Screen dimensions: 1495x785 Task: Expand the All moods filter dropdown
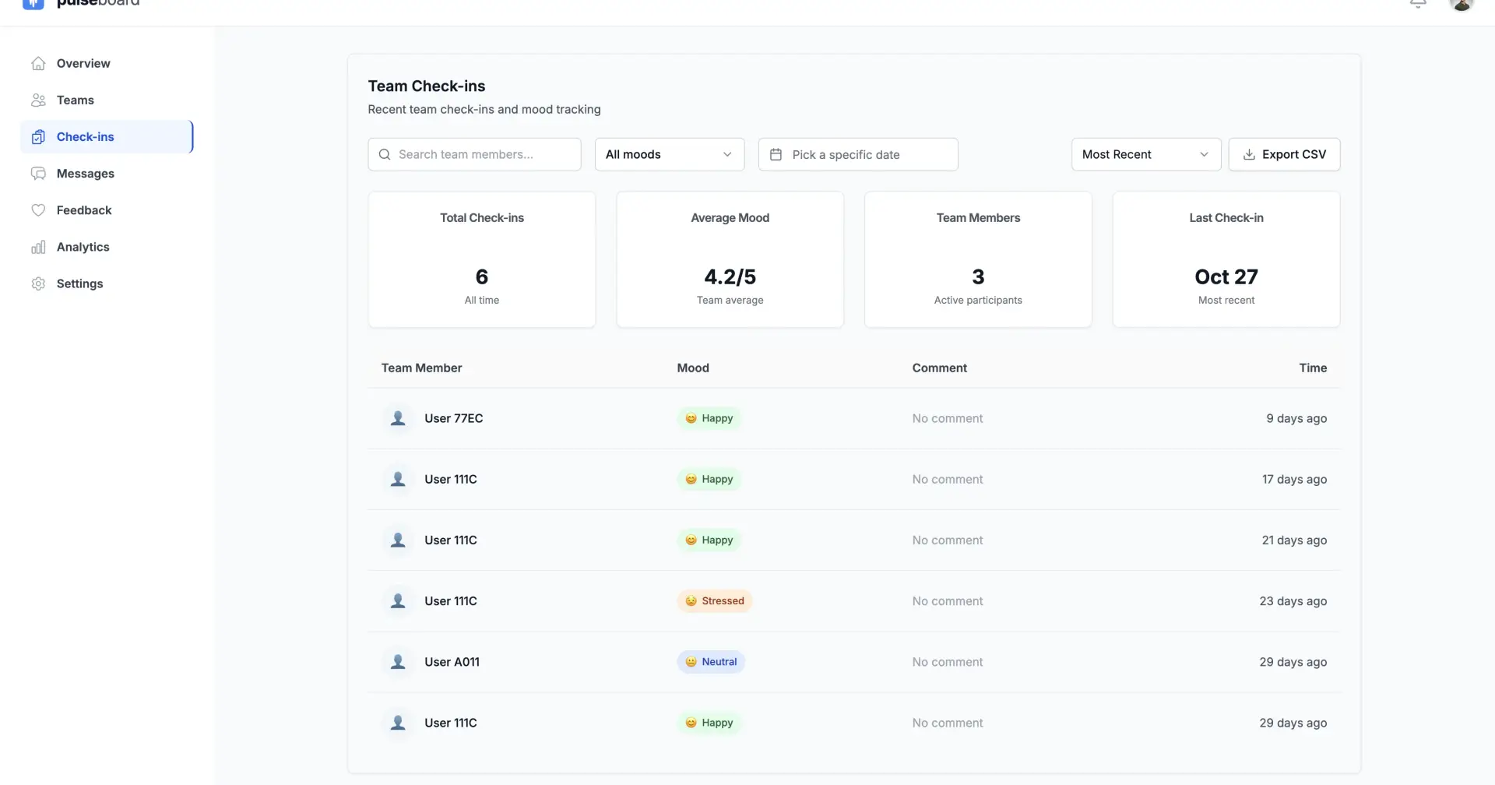(669, 155)
